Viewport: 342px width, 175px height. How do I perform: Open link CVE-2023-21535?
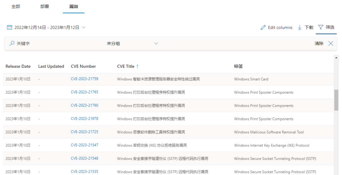85,172
